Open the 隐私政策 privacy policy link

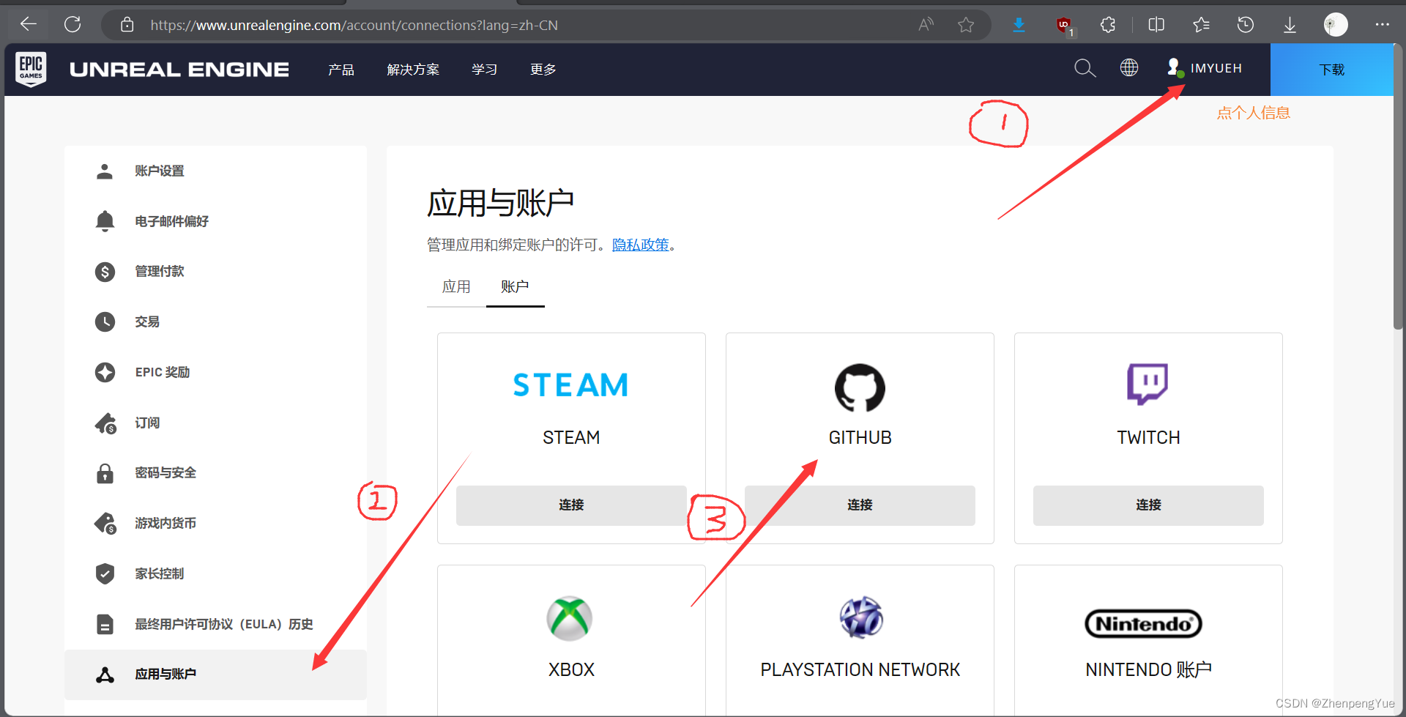point(640,244)
